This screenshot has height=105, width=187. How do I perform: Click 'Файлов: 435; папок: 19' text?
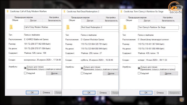tap(148, 53)
